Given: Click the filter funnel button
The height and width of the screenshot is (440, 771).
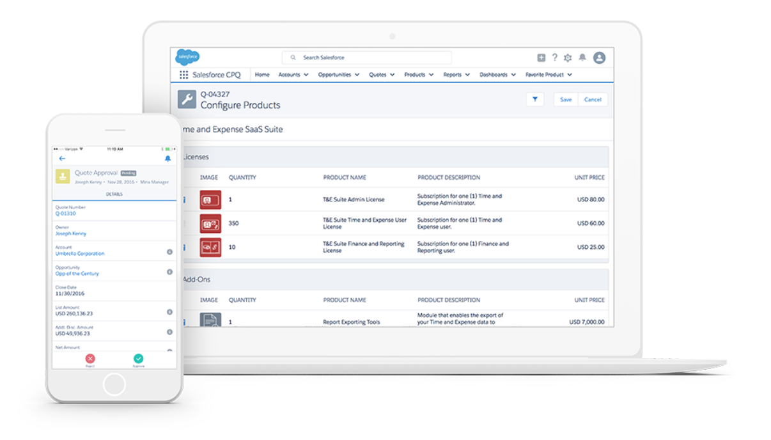Looking at the screenshot, I should pyautogui.click(x=534, y=99).
